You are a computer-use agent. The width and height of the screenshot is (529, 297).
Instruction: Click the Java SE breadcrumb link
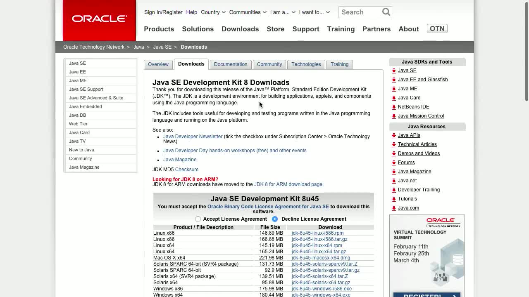(162, 47)
